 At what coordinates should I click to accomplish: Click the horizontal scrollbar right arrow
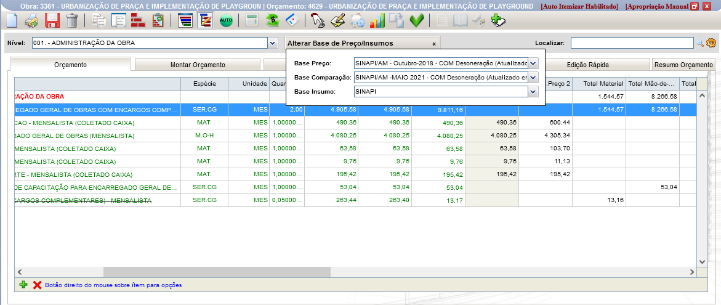(x=692, y=272)
